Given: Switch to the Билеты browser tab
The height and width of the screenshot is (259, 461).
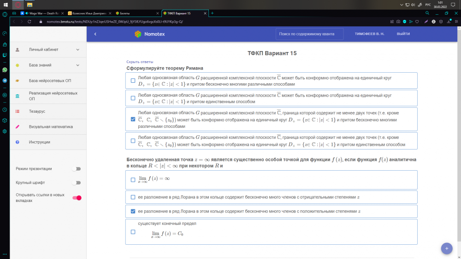Looking at the screenshot, I should 134,13.
